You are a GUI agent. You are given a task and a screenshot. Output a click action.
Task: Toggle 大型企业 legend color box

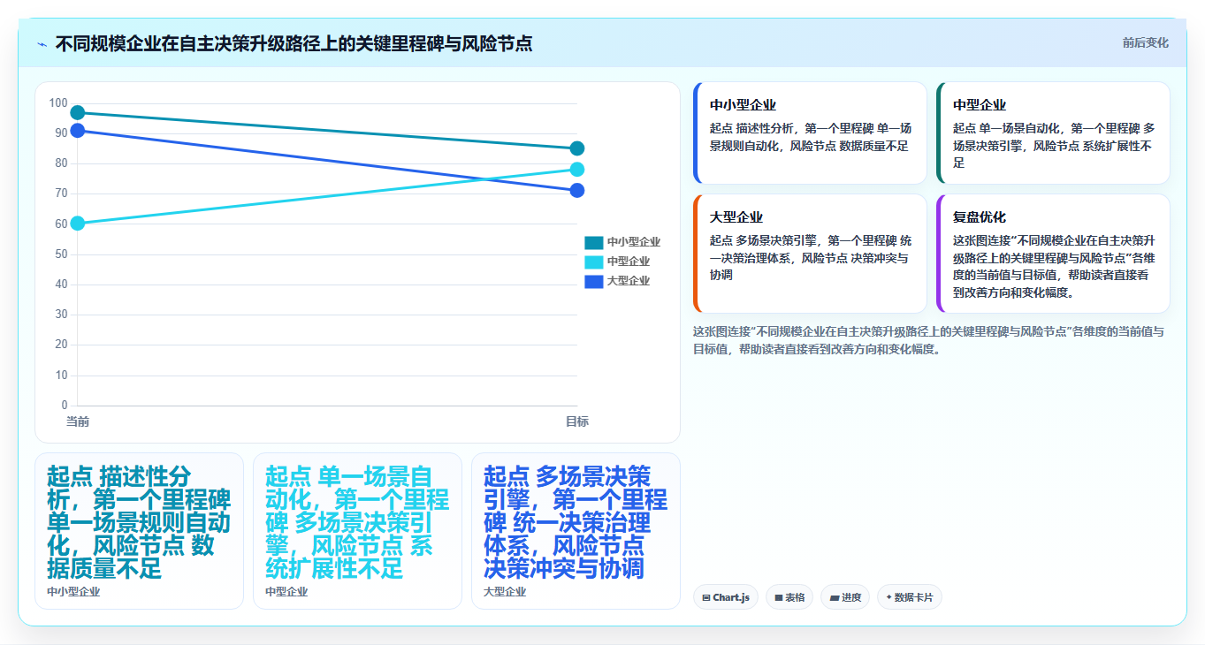point(593,281)
